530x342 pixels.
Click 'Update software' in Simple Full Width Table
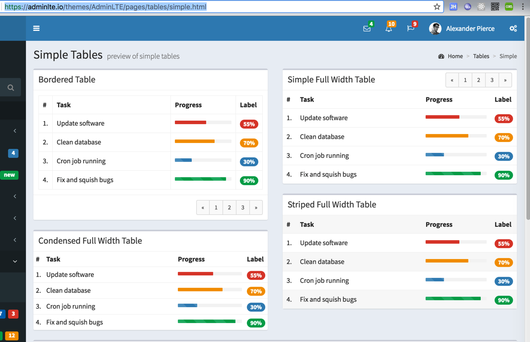point(324,118)
